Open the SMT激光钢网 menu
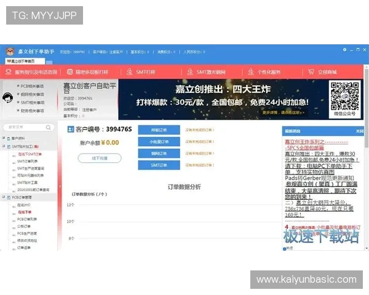Viewport: 369px width, 295px height. click(211, 72)
